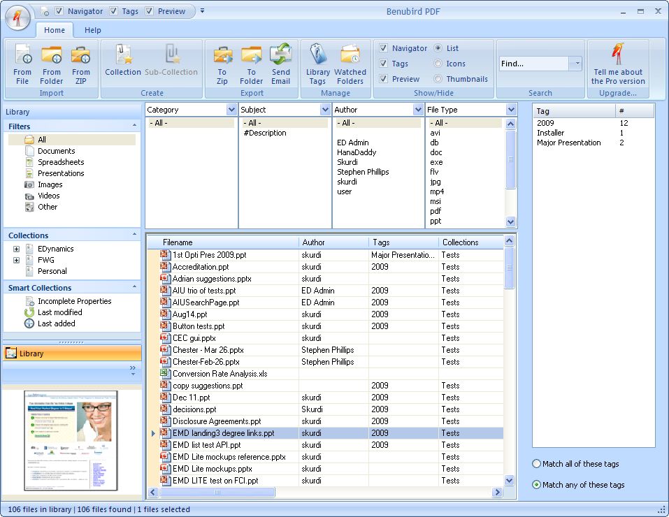Click the document preview thumbnail

click(x=71, y=441)
